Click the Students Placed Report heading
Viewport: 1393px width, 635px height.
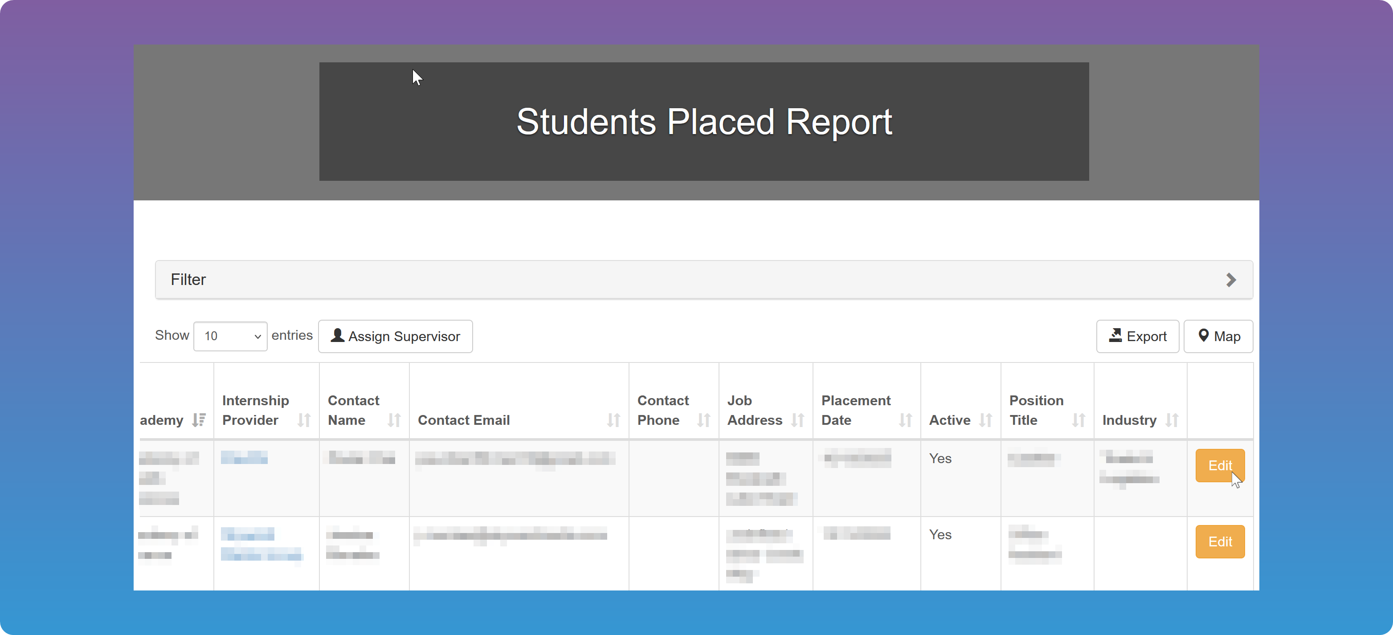(703, 122)
